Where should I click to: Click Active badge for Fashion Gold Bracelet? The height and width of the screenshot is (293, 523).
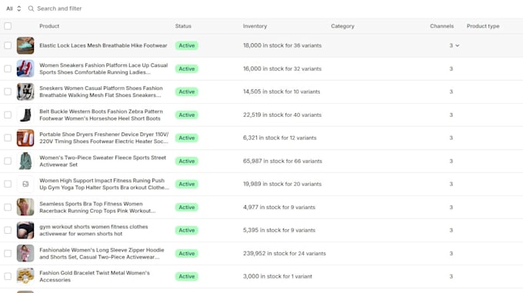[x=187, y=276]
